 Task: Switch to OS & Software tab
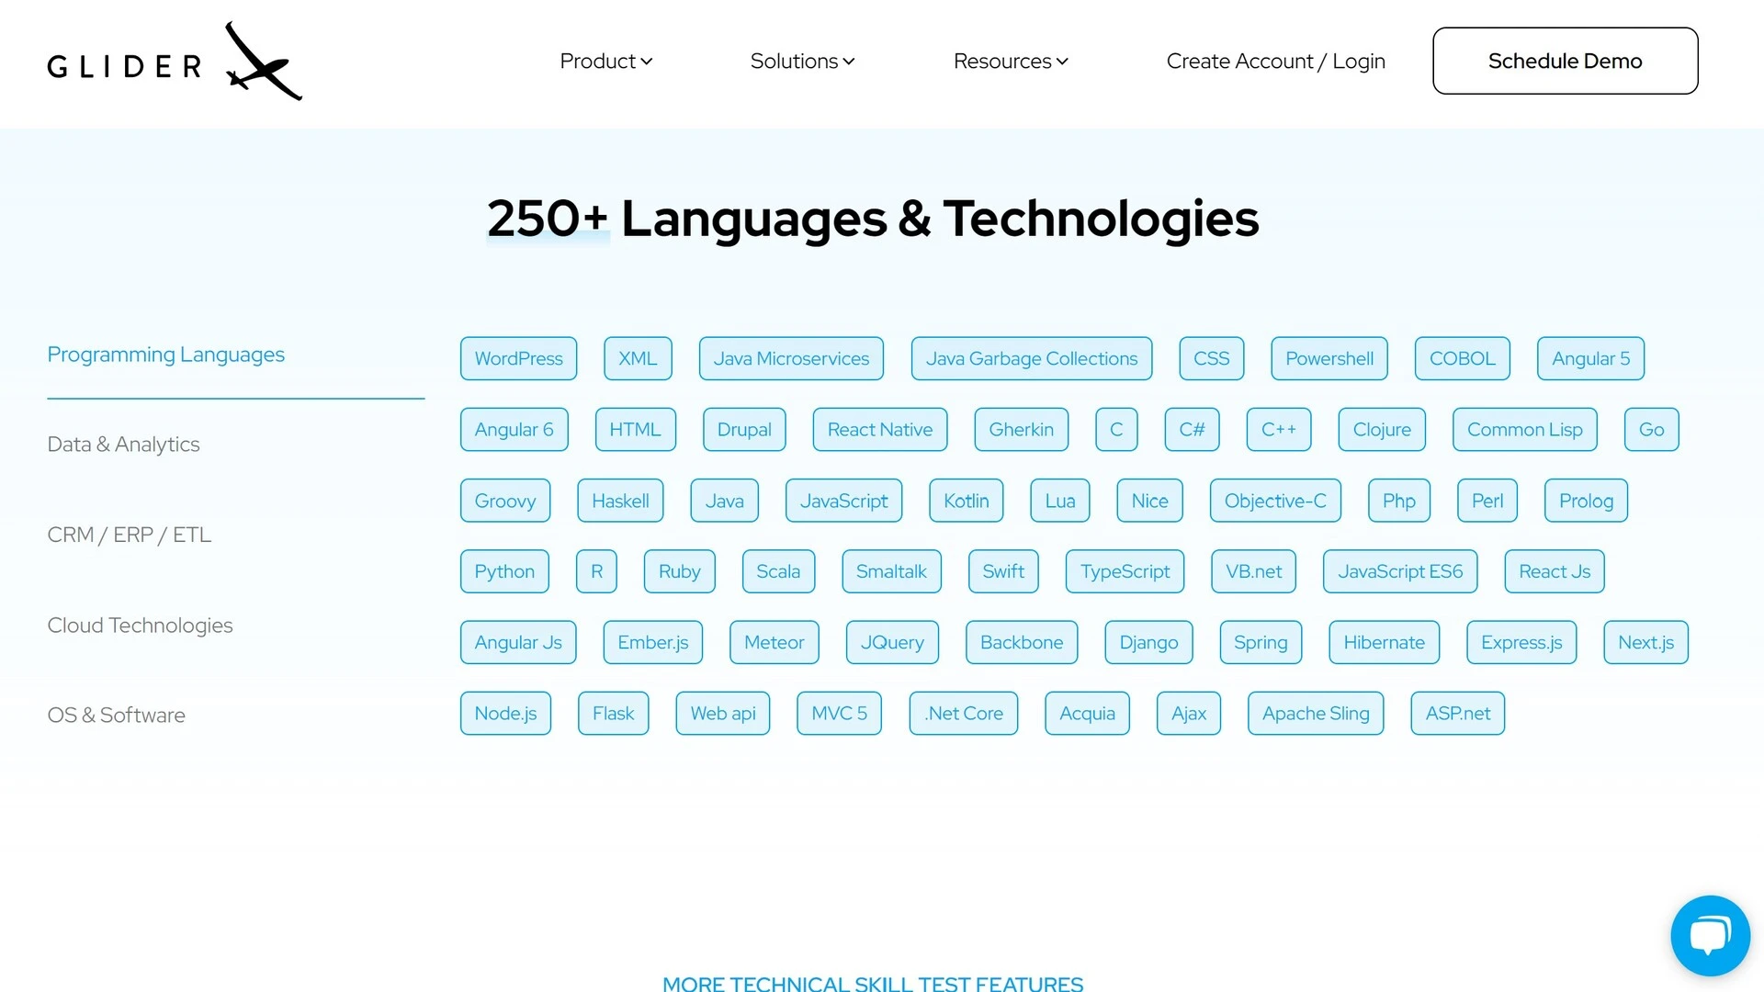point(116,716)
